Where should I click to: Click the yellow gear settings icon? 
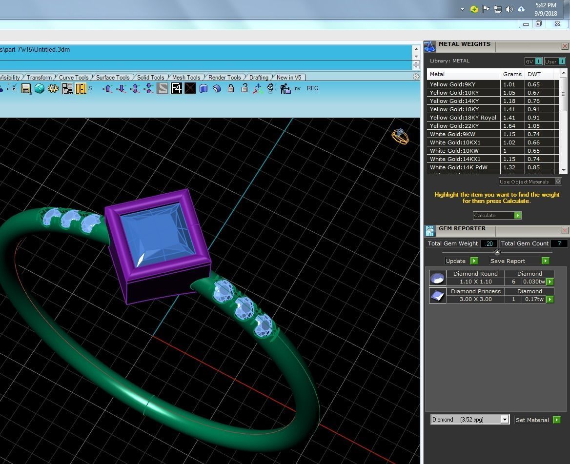pos(53,88)
